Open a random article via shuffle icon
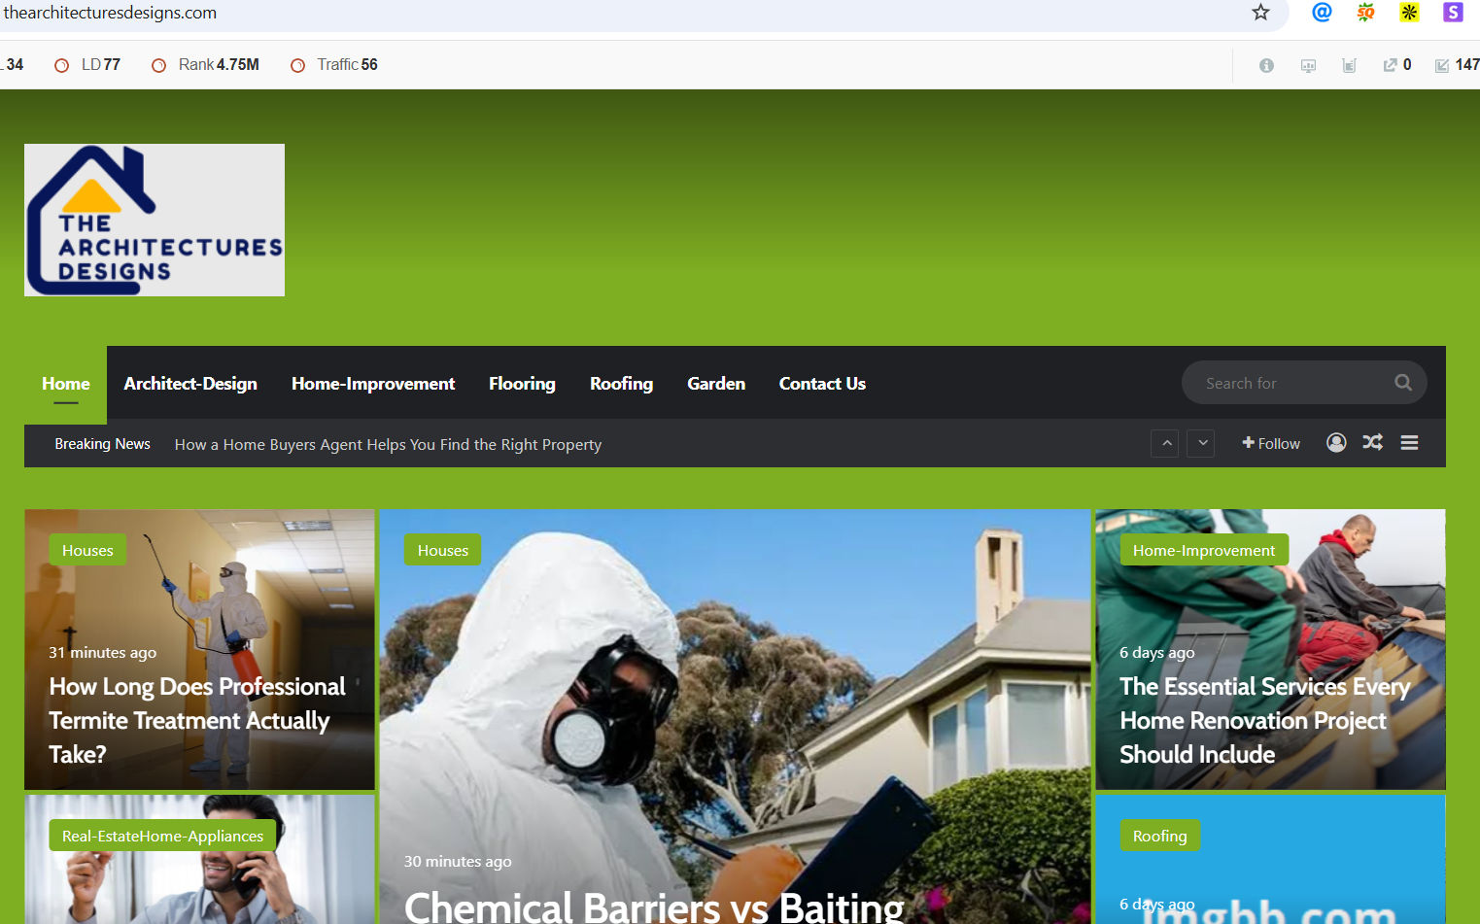 coord(1372,443)
